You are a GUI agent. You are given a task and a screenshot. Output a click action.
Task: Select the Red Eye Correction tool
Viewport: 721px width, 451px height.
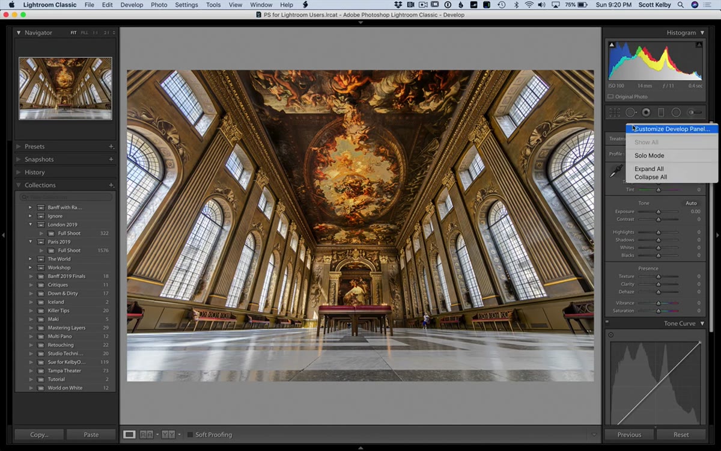tap(646, 112)
